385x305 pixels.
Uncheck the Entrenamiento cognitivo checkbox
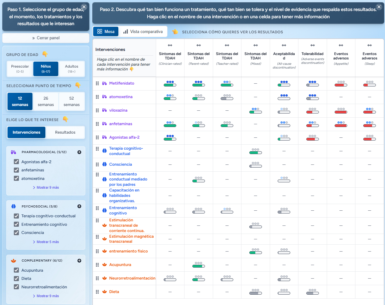click(x=16, y=224)
